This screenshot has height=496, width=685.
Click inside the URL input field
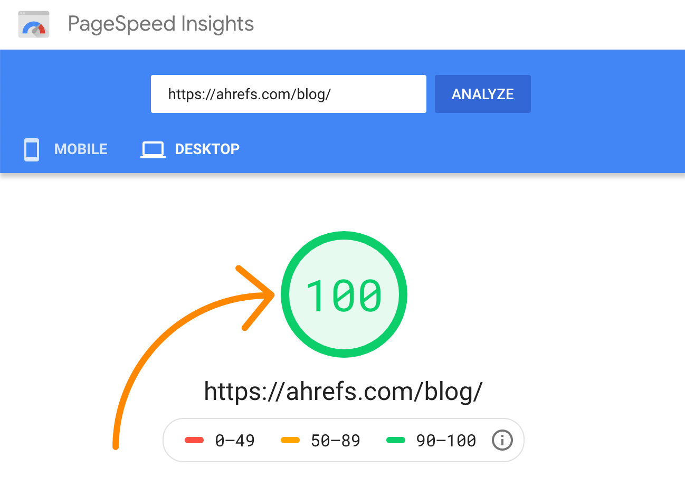[288, 94]
